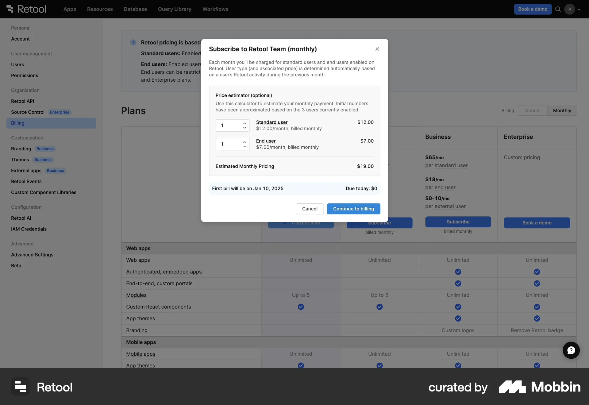The height and width of the screenshot is (405, 589).
Task: Click the Enterprise checkmark for Authenticated, embedded apps
Action: tap(537, 272)
